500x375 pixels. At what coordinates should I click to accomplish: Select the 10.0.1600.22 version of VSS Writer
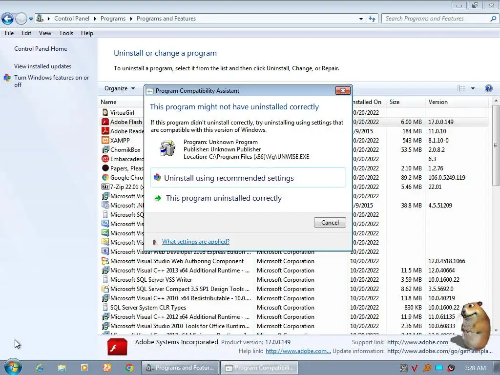coord(443,279)
